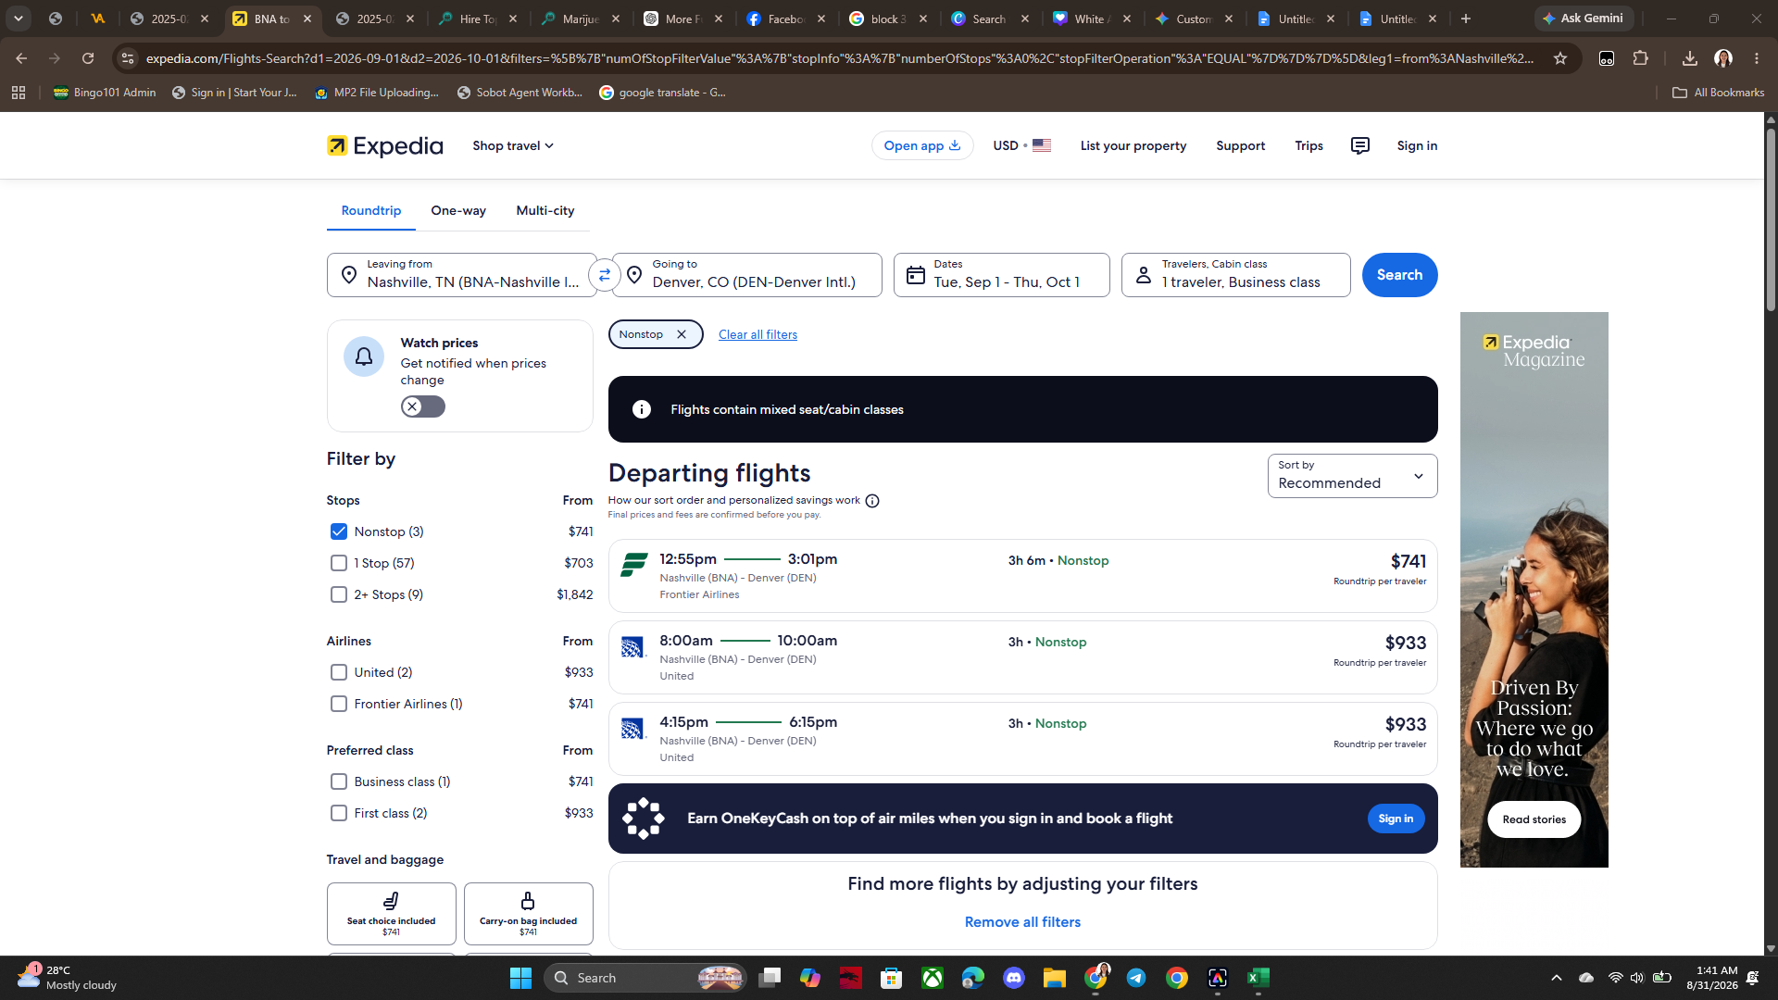Open File Explorer from the taskbar

[1055, 978]
